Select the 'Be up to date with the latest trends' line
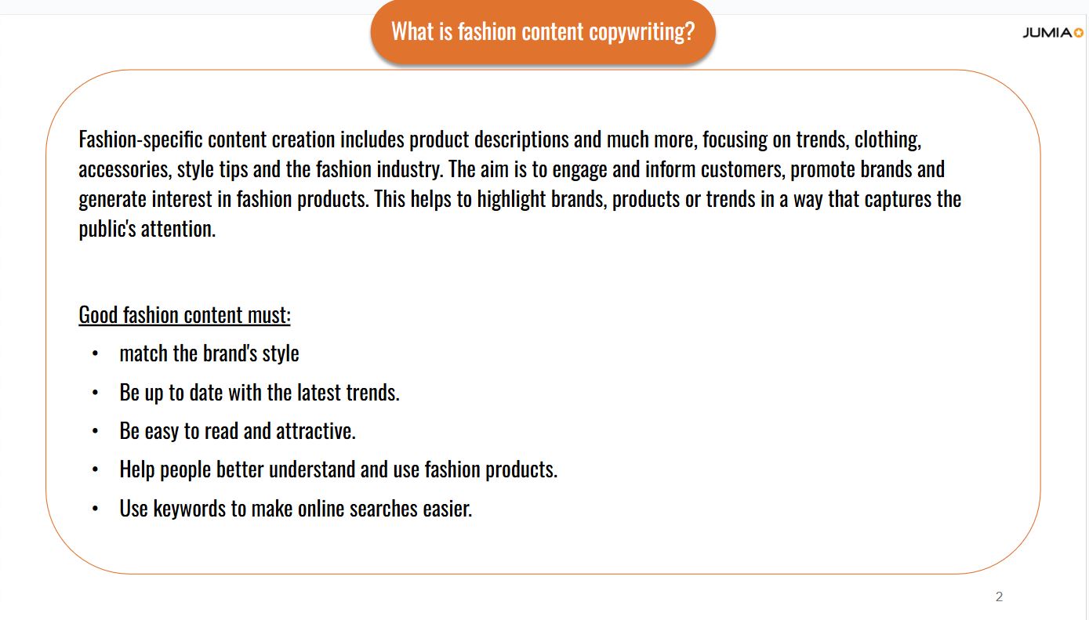Image resolution: width=1089 pixels, height=620 pixels. pyautogui.click(x=260, y=392)
